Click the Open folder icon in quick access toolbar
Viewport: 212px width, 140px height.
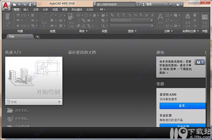pyautogui.click(x=19, y=5)
